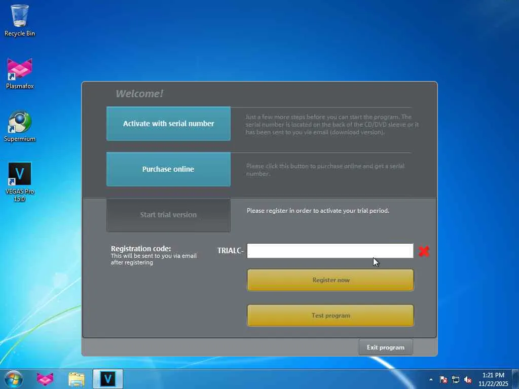The image size is (519, 389).
Task: Click the 'Registration code:' label
Action: (x=141, y=248)
